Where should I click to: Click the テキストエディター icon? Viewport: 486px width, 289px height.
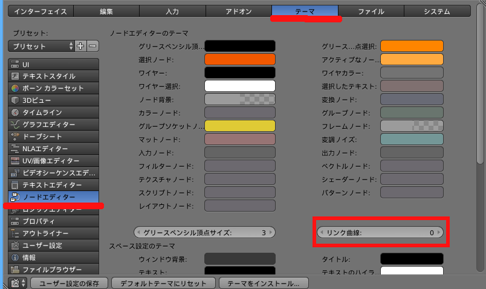coord(15,185)
